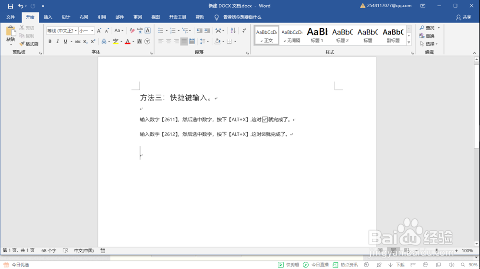Image resolution: width=480 pixels, height=269 pixels.
Task: Click the 查找 find button
Action: [x=430, y=28]
